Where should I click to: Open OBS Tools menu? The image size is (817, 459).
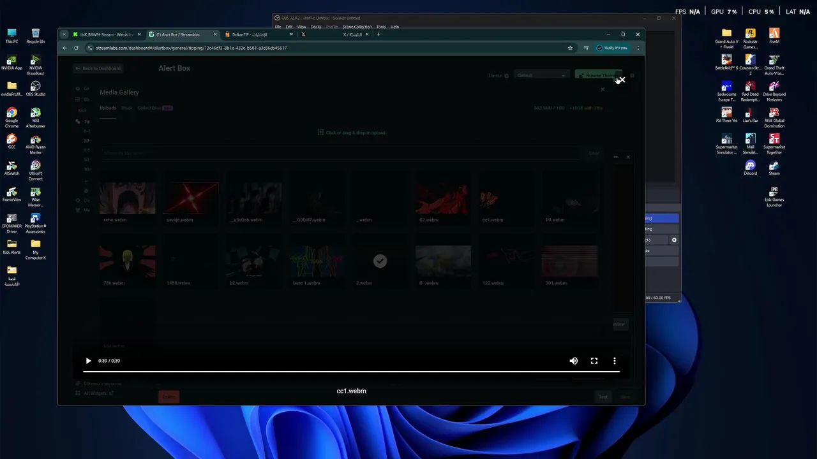[381, 27]
